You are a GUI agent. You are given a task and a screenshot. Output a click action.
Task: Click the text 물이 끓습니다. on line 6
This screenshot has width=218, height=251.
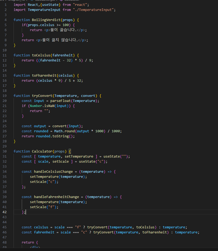63,30
